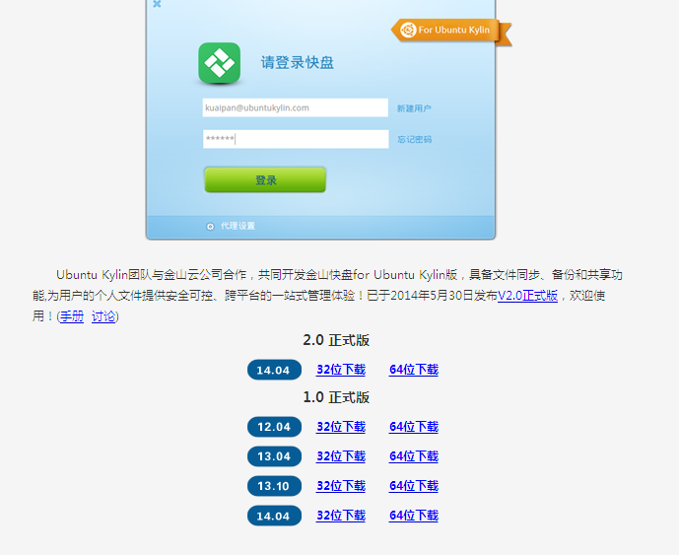Download 32位 for 1.0 version 14.04
Screen dimensions: 679x555
click(x=341, y=516)
